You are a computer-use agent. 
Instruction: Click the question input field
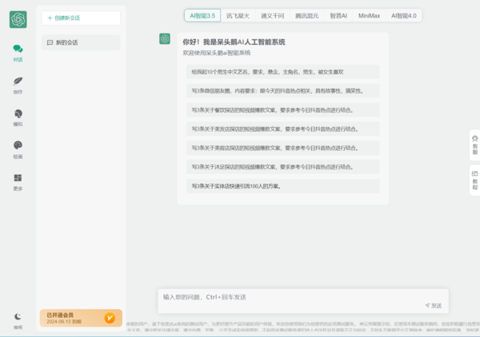303,301
